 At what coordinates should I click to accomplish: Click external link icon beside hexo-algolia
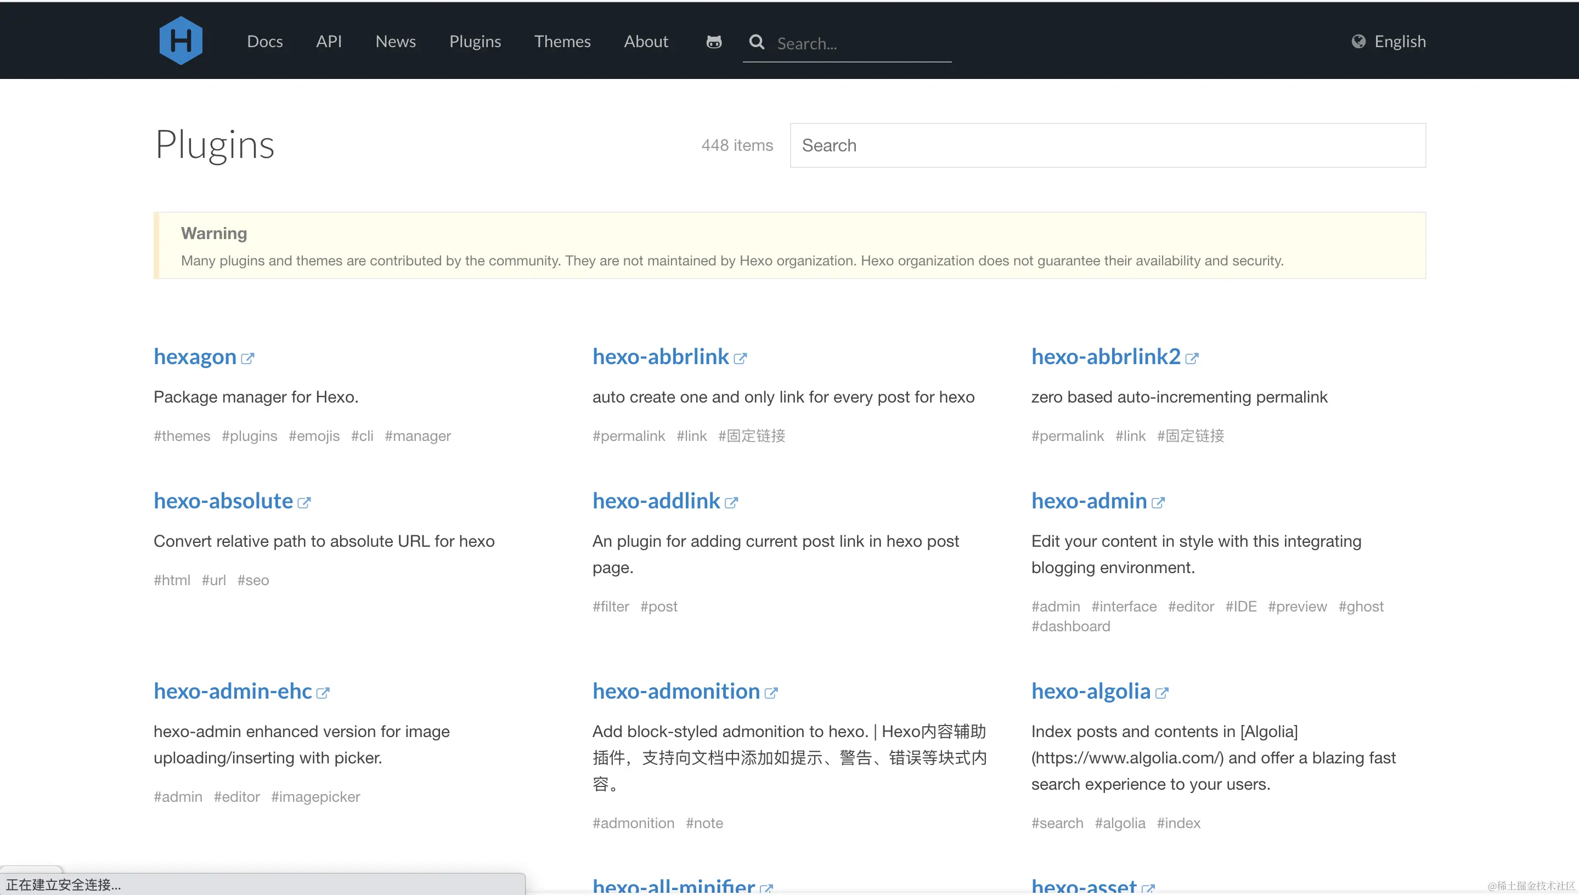[x=1161, y=693]
